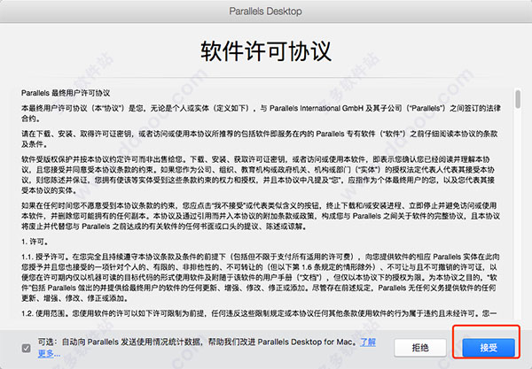Click the 软件许可协议 heading

[266, 51]
